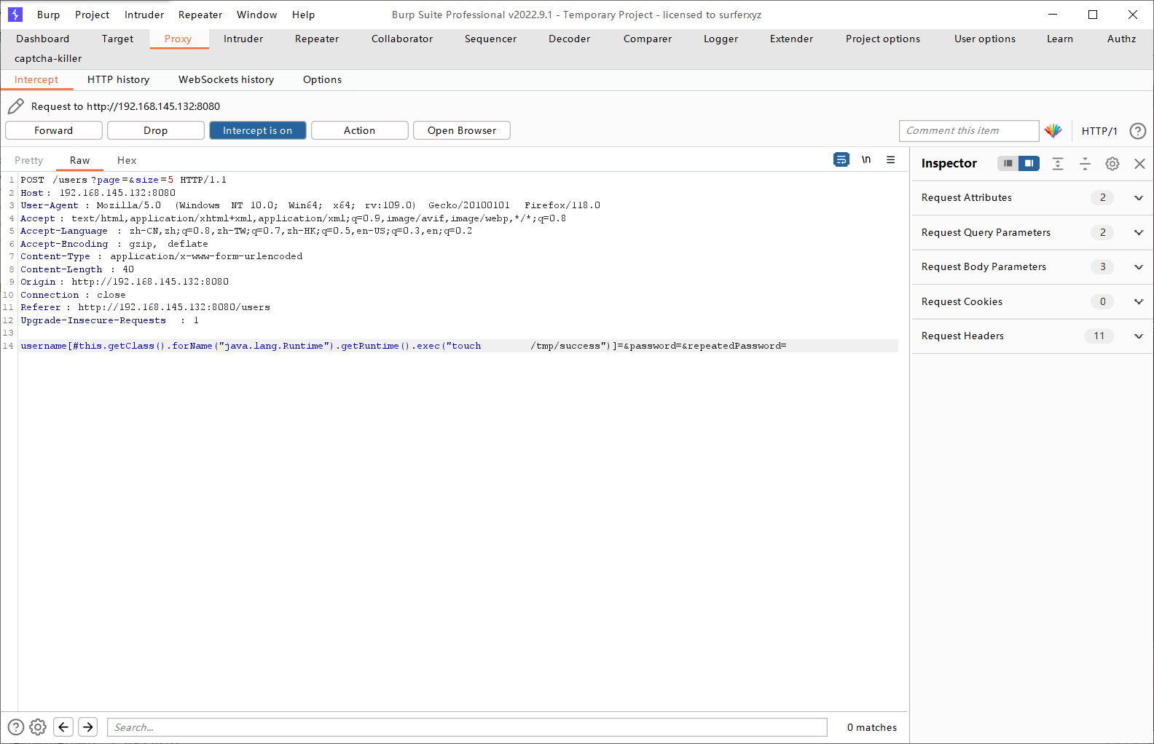Go to next search match arrow
1154x744 pixels.
88,727
